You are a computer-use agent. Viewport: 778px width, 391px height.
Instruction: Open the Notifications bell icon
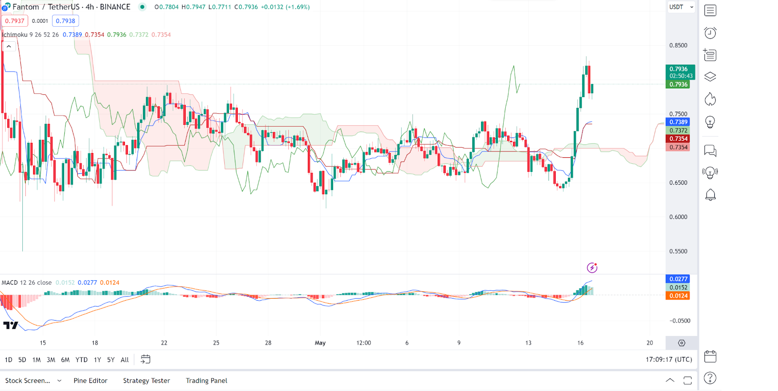pyautogui.click(x=710, y=195)
